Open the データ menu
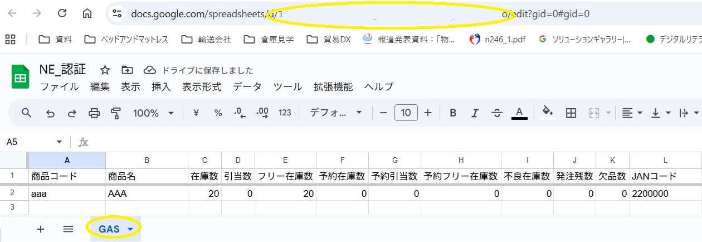 click(x=247, y=87)
